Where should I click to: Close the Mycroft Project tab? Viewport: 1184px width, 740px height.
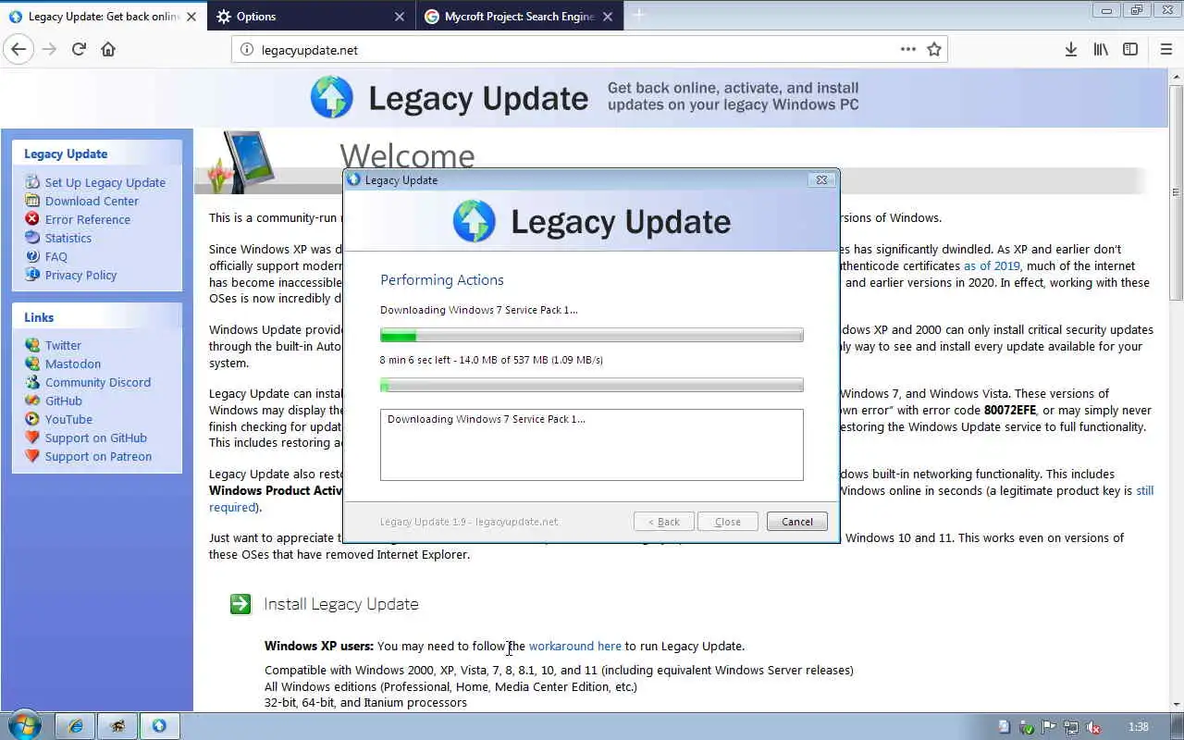coord(608,17)
